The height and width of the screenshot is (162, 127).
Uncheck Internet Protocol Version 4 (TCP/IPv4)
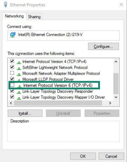click(x=12, y=61)
